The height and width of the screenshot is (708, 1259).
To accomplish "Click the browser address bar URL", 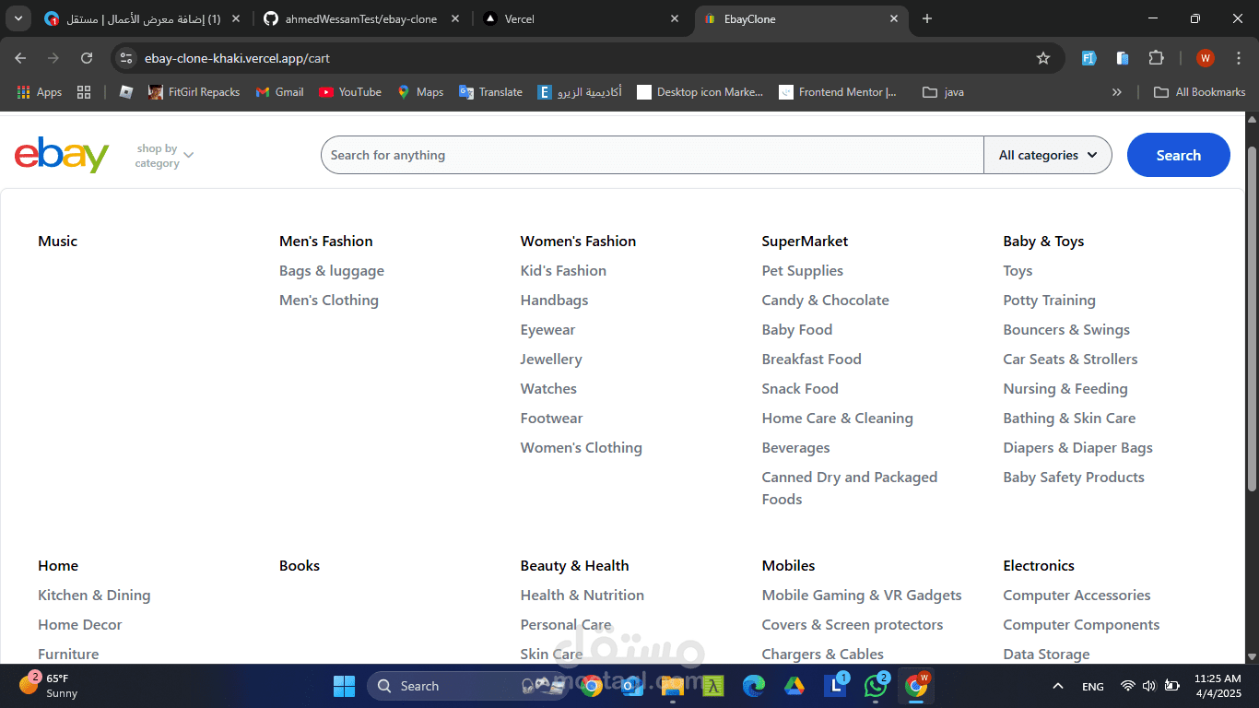I will click(x=237, y=58).
